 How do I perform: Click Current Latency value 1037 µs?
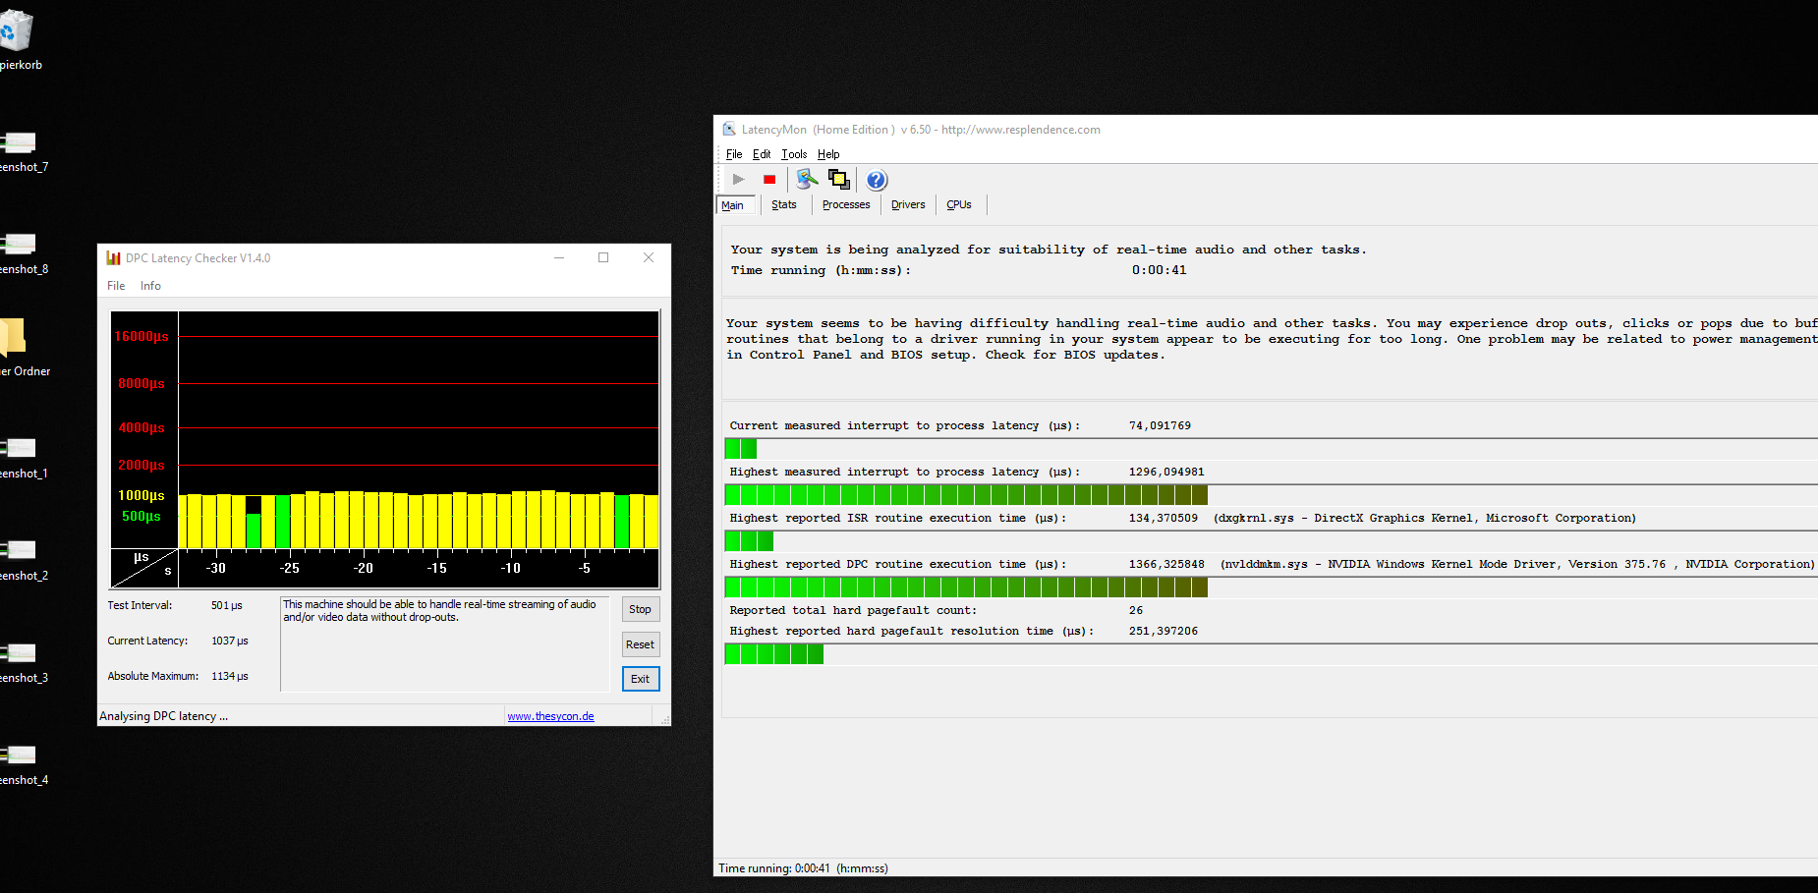tap(230, 641)
